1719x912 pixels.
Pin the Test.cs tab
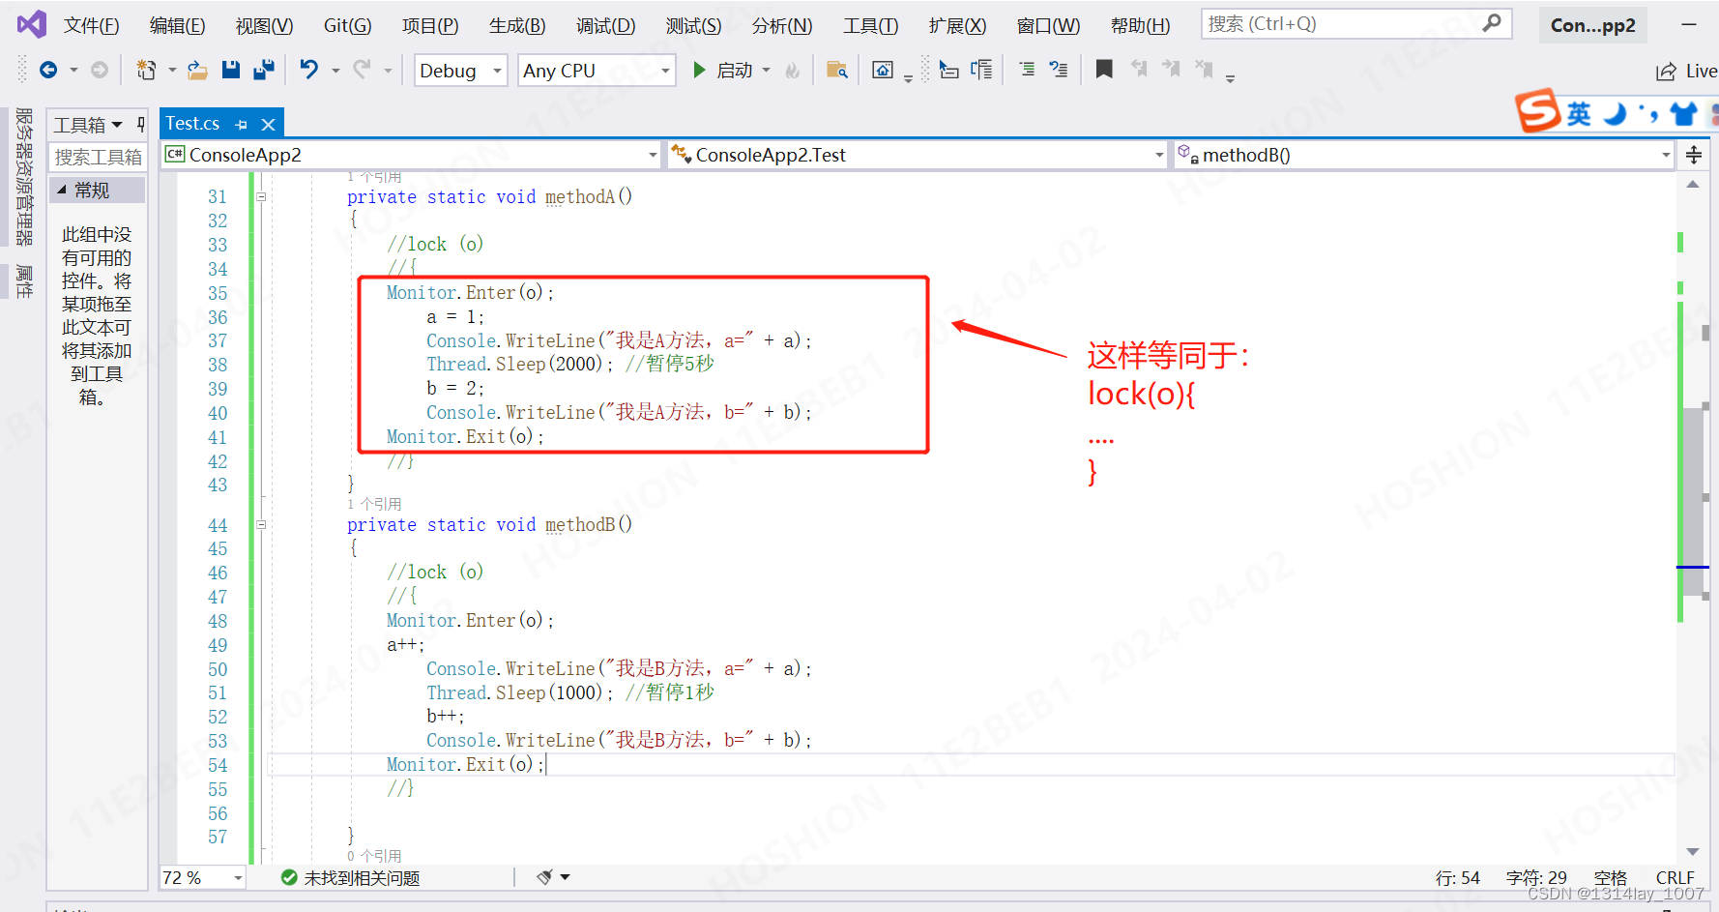(x=241, y=125)
